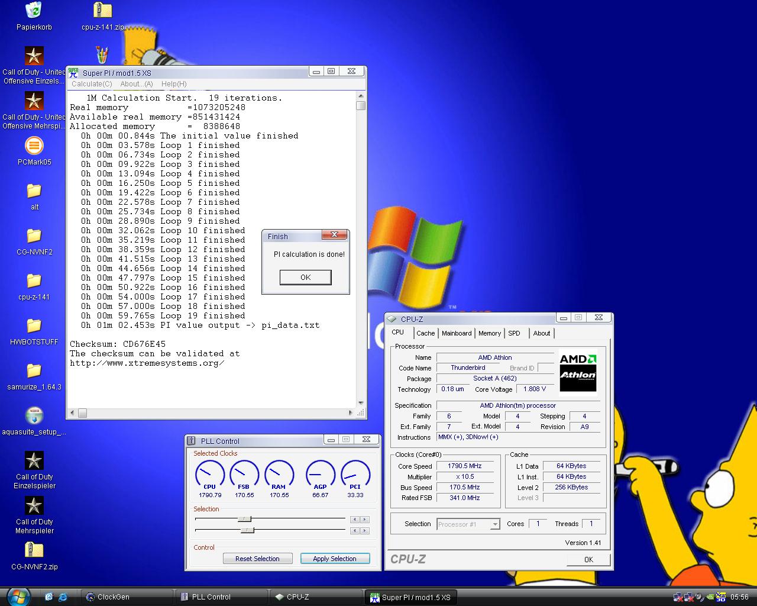Screen dimensions: 757x606
Task: Click the Core Voltage 1.808 V field
Action: [535, 389]
